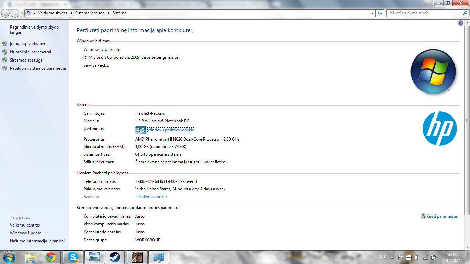Viewport: 470px width, 264px height.
Task: Open Windows Update link
Action: (x=25, y=233)
